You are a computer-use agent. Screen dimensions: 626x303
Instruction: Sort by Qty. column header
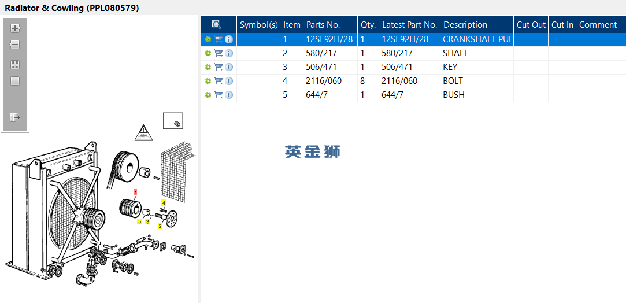368,25
